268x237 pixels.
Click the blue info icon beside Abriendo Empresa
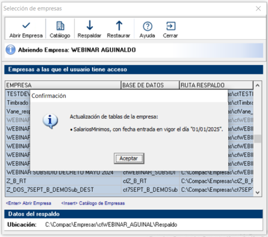(11, 50)
